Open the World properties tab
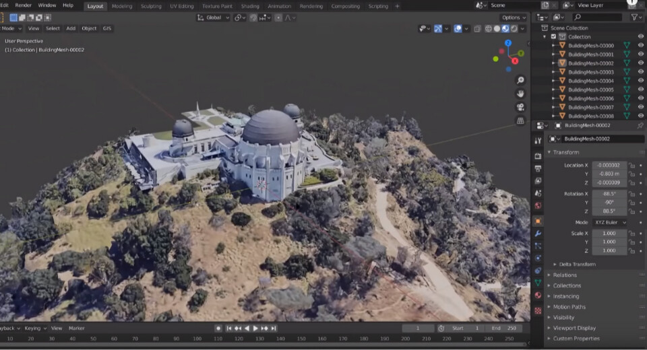Image resolution: width=647 pixels, height=350 pixels. point(538,206)
